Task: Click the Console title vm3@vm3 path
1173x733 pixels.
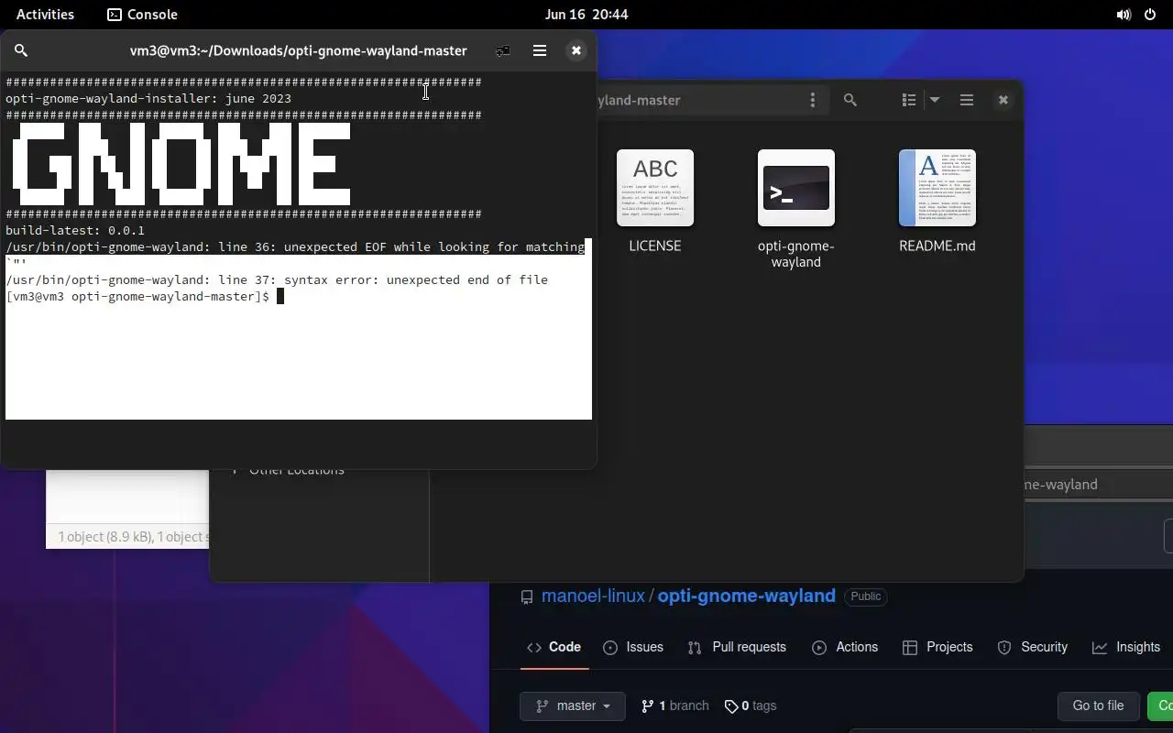Action: (299, 50)
